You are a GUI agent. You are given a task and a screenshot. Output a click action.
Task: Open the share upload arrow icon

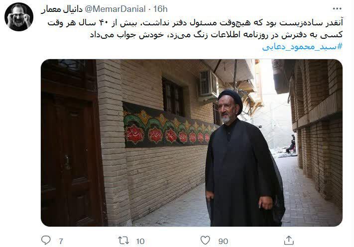289,240
